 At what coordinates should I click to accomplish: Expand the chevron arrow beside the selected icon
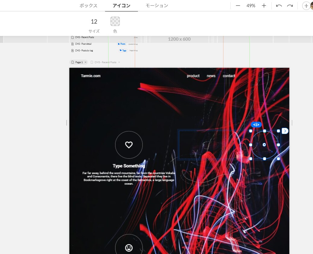coord(285,131)
